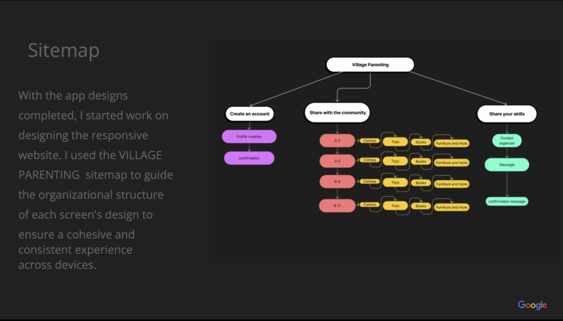Viewport: 563px width, 321px height.
Task: Click the Google logo
Action: coord(532,305)
